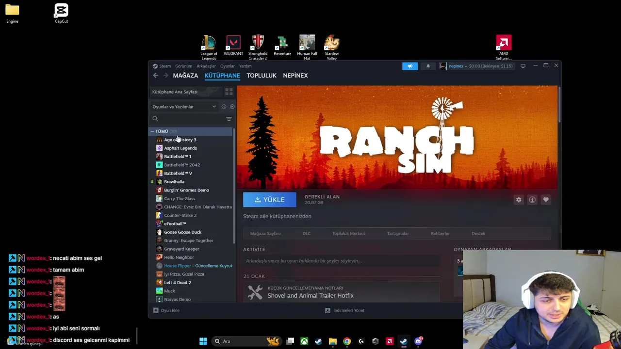Open Rehberler link
621x349 pixels.
click(x=440, y=234)
